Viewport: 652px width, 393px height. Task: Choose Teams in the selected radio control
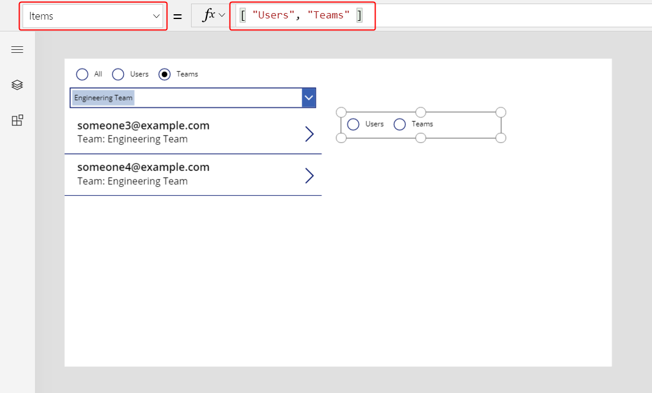(x=400, y=124)
